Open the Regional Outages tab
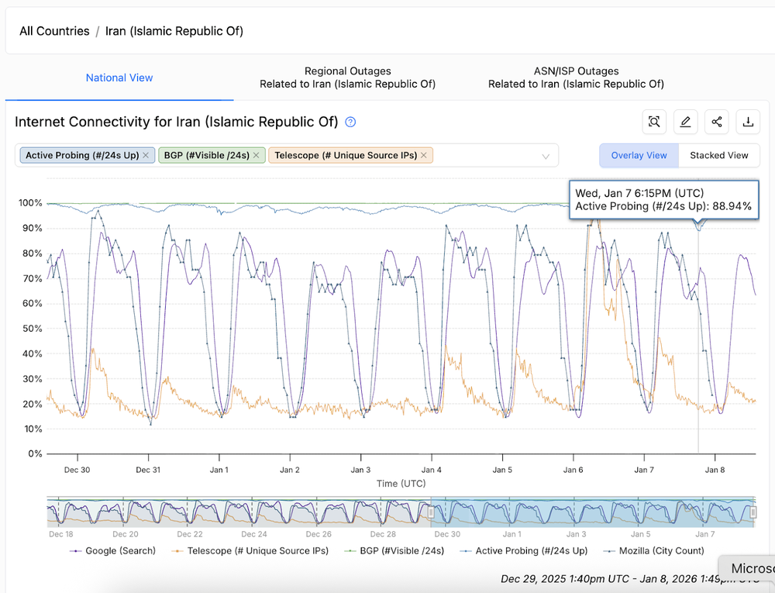775x593 pixels. [x=347, y=78]
